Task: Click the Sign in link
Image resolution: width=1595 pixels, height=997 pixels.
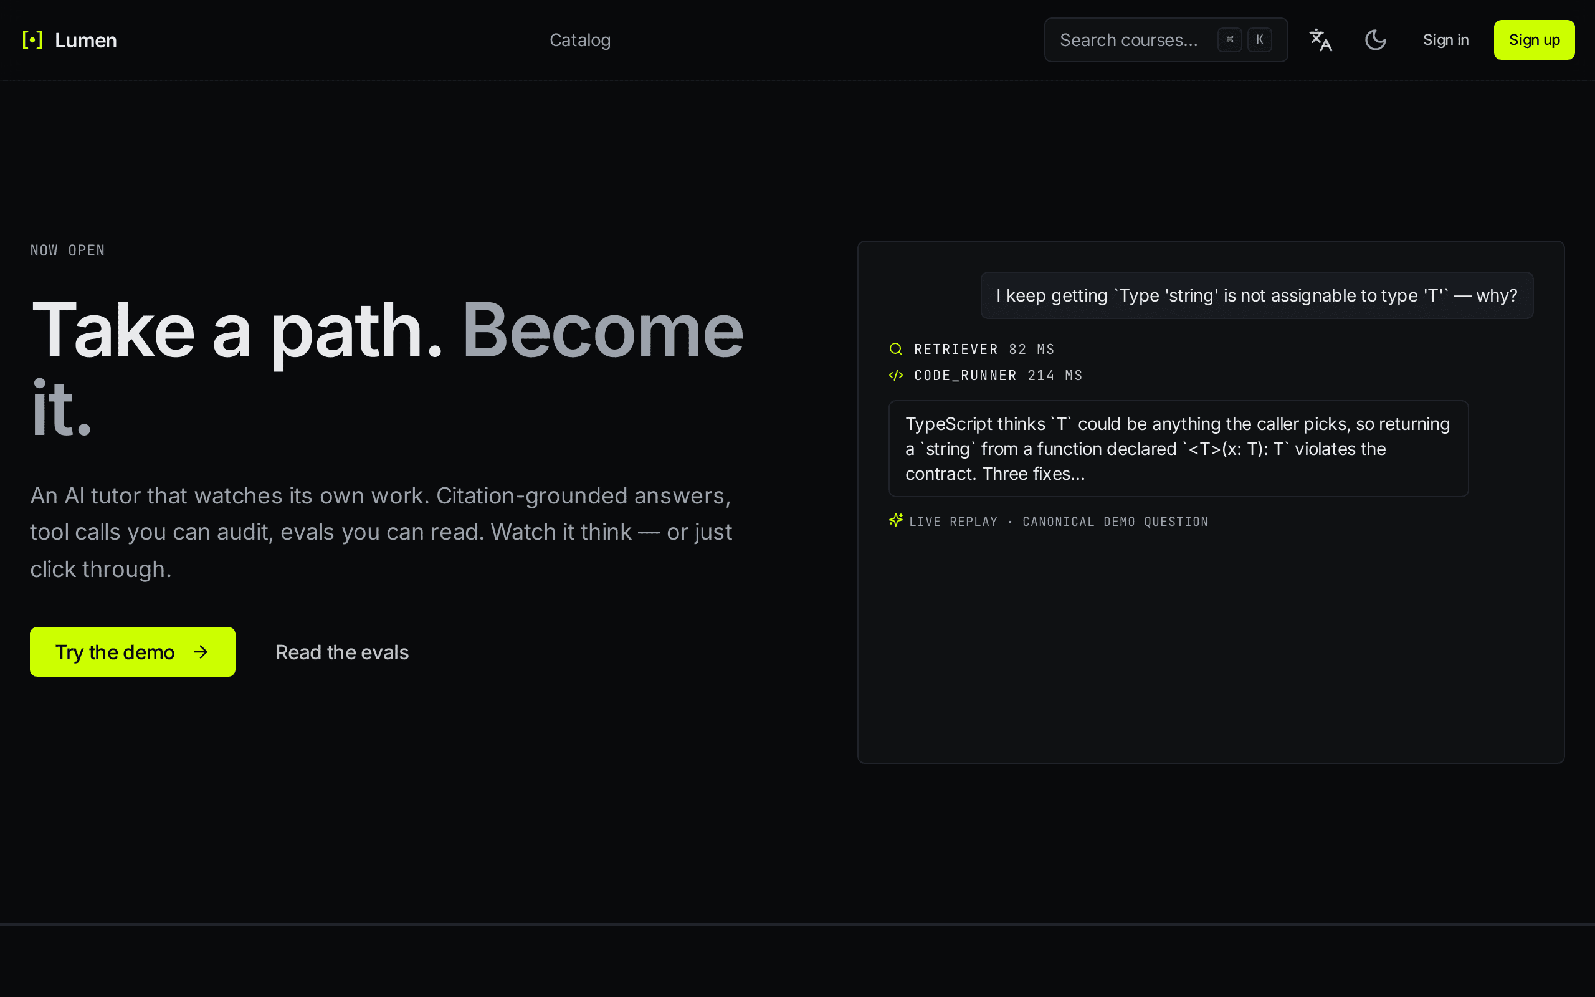Action: coord(1445,41)
